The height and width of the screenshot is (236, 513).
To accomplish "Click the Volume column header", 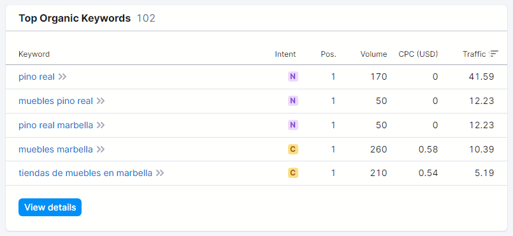I will point(373,54).
